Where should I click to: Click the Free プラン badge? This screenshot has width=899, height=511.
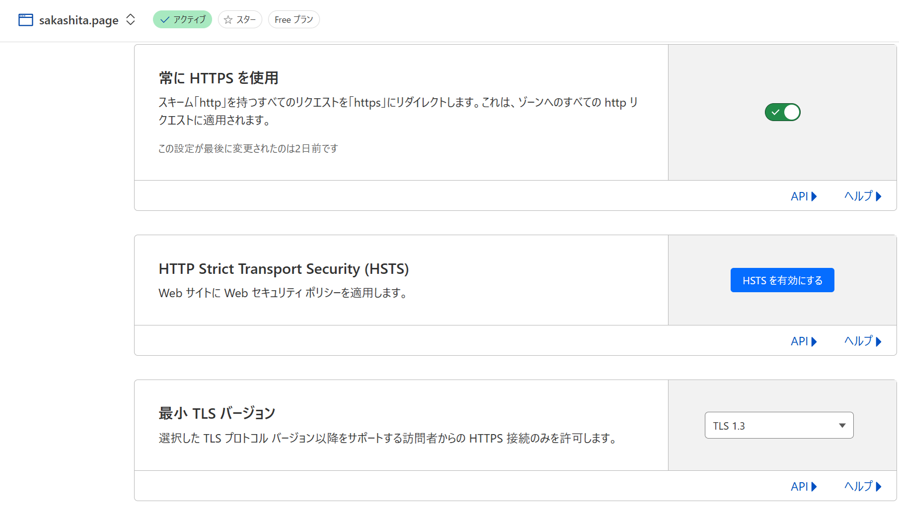pyautogui.click(x=294, y=20)
